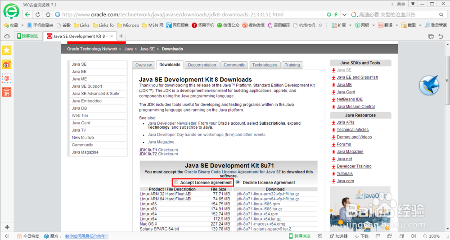Image resolution: width=450 pixels, height=240 pixels.
Task: Open the 菜单 menu in title bar
Action: tap(399, 4)
